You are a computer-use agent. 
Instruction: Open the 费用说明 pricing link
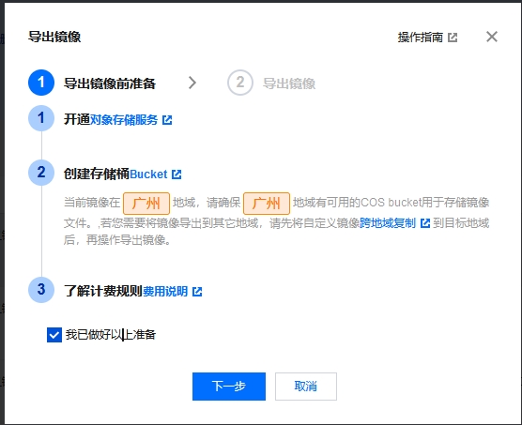click(x=165, y=292)
